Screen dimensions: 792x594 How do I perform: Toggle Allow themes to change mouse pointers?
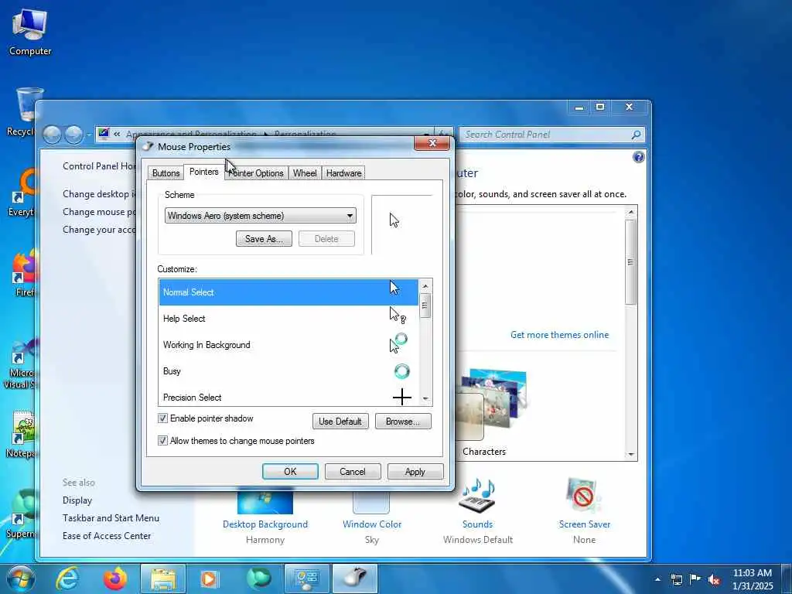tap(162, 440)
